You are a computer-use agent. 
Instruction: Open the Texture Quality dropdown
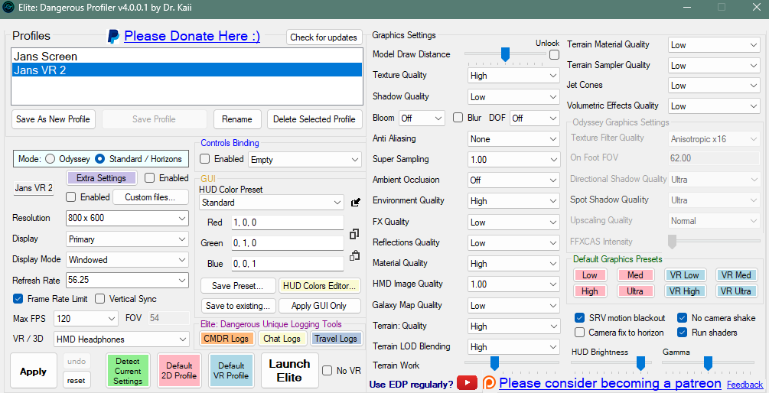pyautogui.click(x=513, y=76)
